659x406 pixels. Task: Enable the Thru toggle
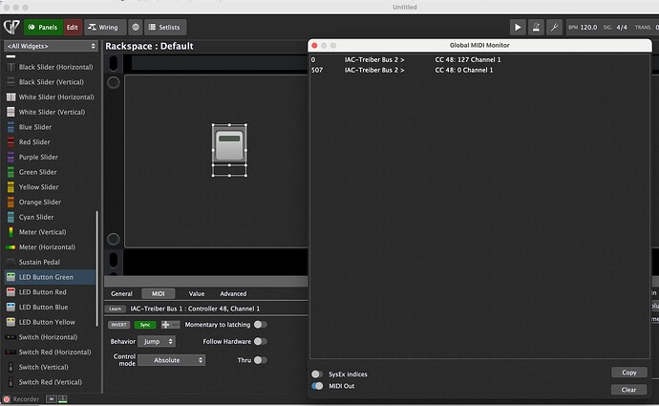(260, 360)
